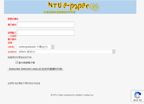The height and width of the screenshot is (104, 144).
Task: Open the identity dropdown showing undergraduate 大學生
Action: (x=36, y=47)
